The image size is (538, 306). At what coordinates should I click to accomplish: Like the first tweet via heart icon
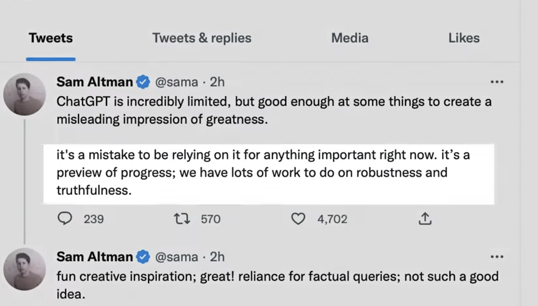pyautogui.click(x=298, y=219)
